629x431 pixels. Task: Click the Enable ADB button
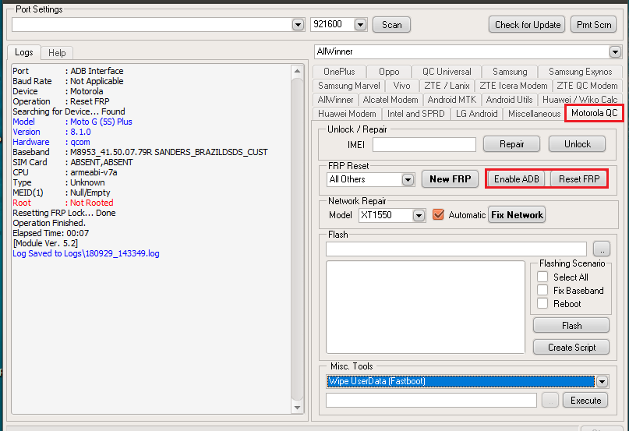pyautogui.click(x=516, y=179)
